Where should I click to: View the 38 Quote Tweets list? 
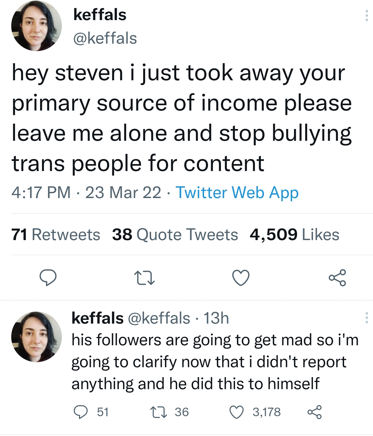click(x=175, y=234)
